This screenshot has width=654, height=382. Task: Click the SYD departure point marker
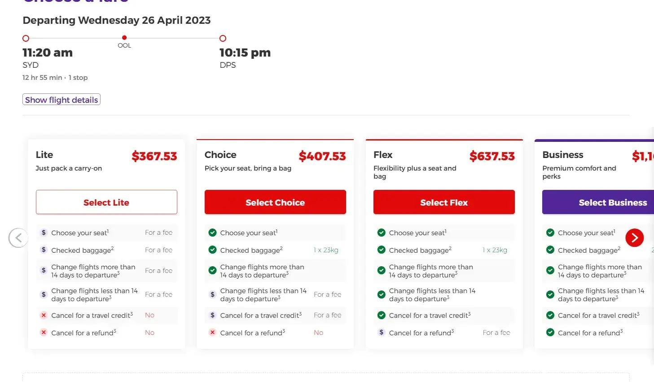point(26,39)
